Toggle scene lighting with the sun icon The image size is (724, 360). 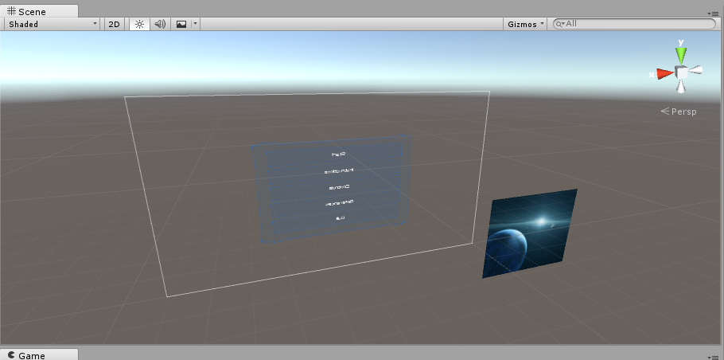click(x=139, y=24)
